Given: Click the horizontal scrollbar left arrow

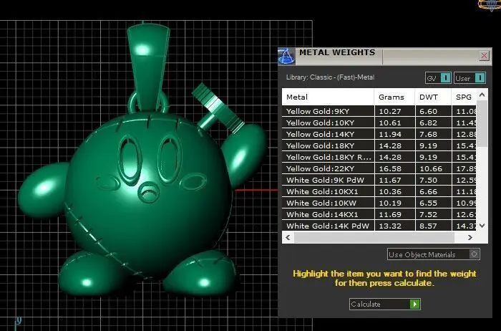Looking at the screenshot, I should (x=288, y=237).
